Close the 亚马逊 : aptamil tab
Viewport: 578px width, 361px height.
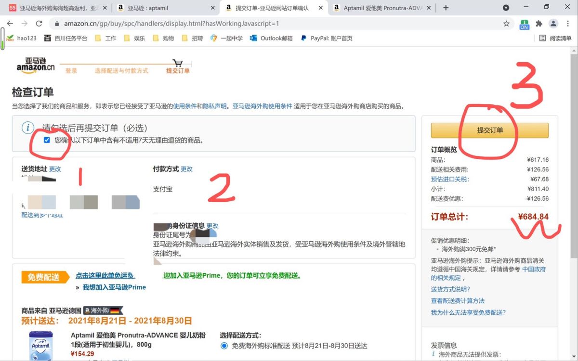(x=213, y=8)
